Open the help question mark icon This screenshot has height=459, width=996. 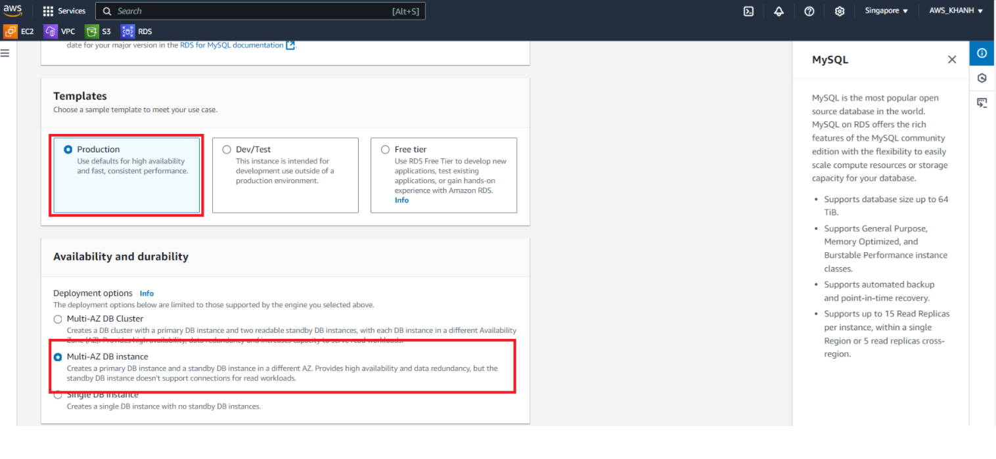[809, 11]
